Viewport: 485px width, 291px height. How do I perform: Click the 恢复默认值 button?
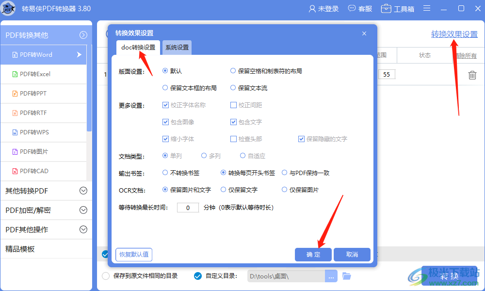pyautogui.click(x=133, y=254)
